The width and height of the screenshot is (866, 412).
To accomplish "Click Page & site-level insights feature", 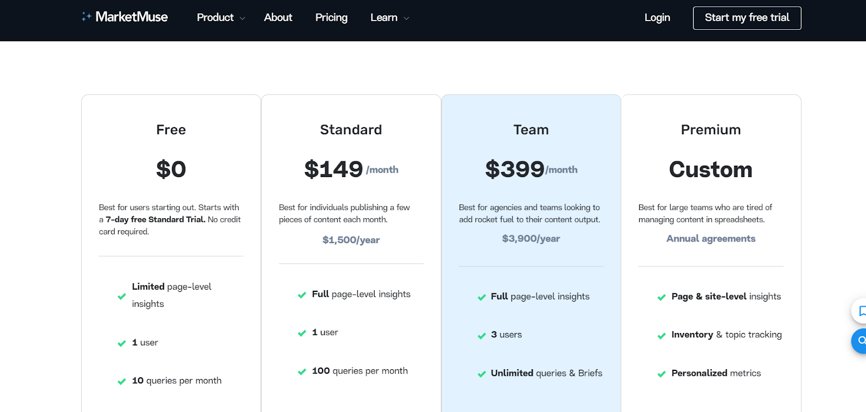I will pyautogui.click(x=726, y=296).
